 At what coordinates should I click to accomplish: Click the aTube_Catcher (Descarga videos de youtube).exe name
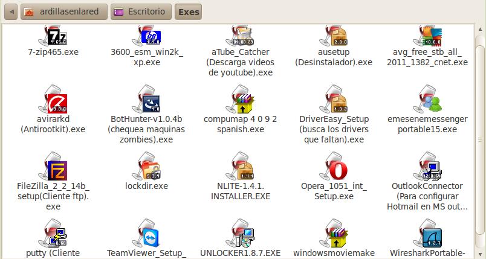point(240,62)
